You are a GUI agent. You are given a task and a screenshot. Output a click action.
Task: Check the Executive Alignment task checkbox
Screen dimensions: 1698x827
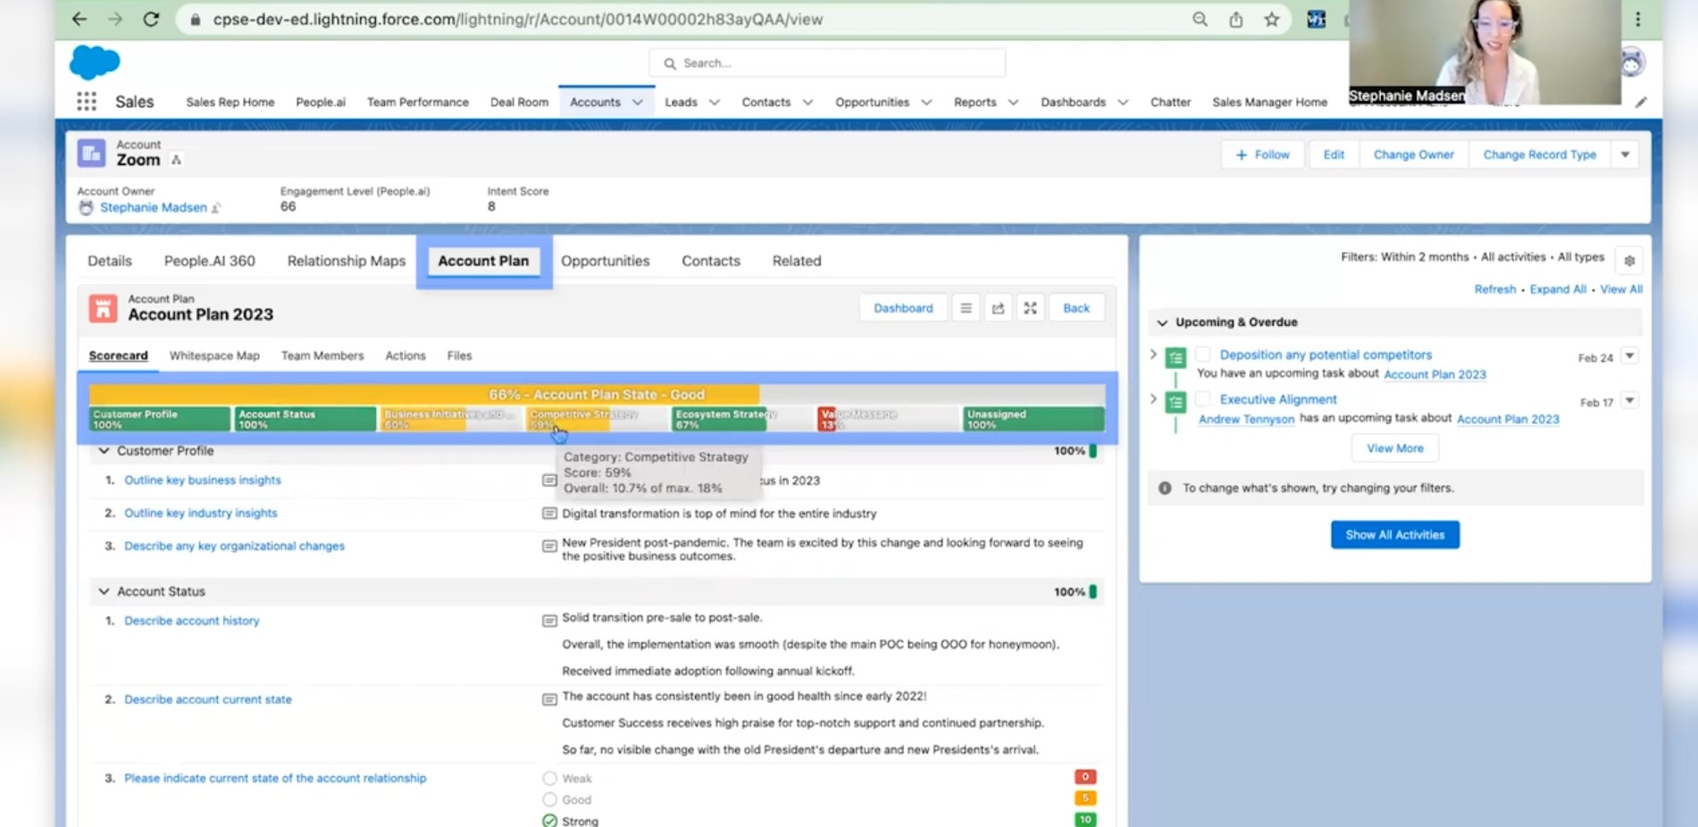(1203, 399)
